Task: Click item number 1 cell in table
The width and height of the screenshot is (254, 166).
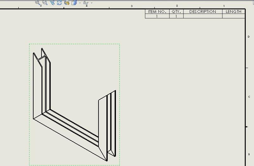Action: pos(157,16)
